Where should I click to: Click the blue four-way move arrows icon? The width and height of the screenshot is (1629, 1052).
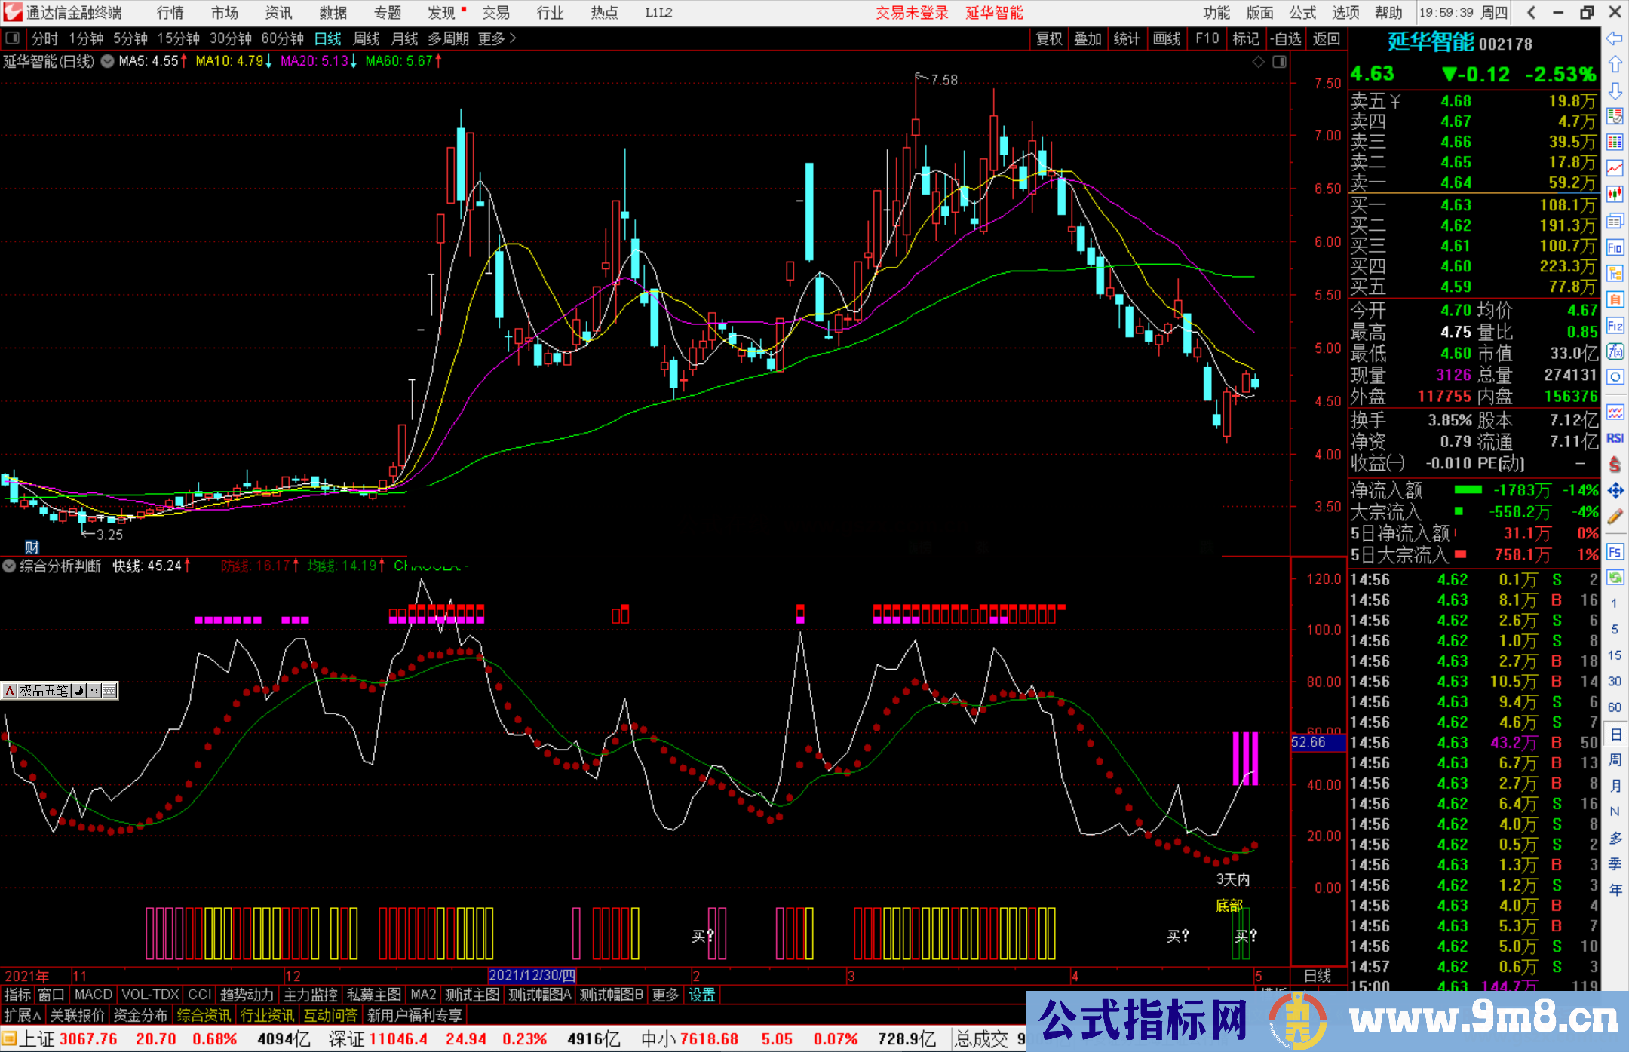(x=1615, y=491)
